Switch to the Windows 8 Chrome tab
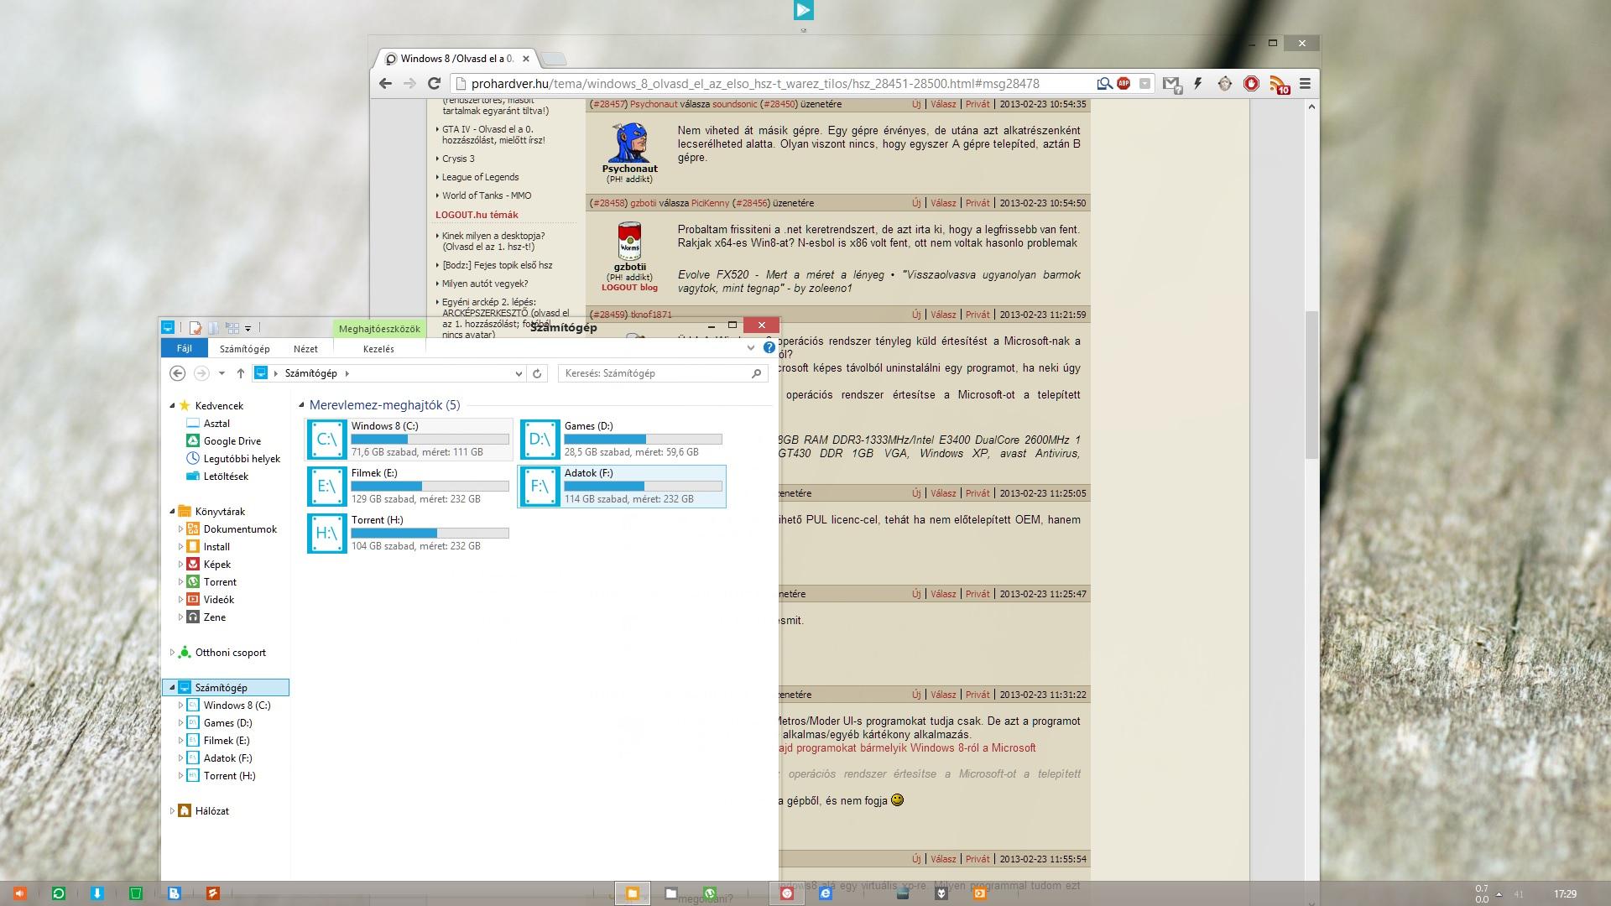Viewport: 1611px width, 906px height. 456,59
